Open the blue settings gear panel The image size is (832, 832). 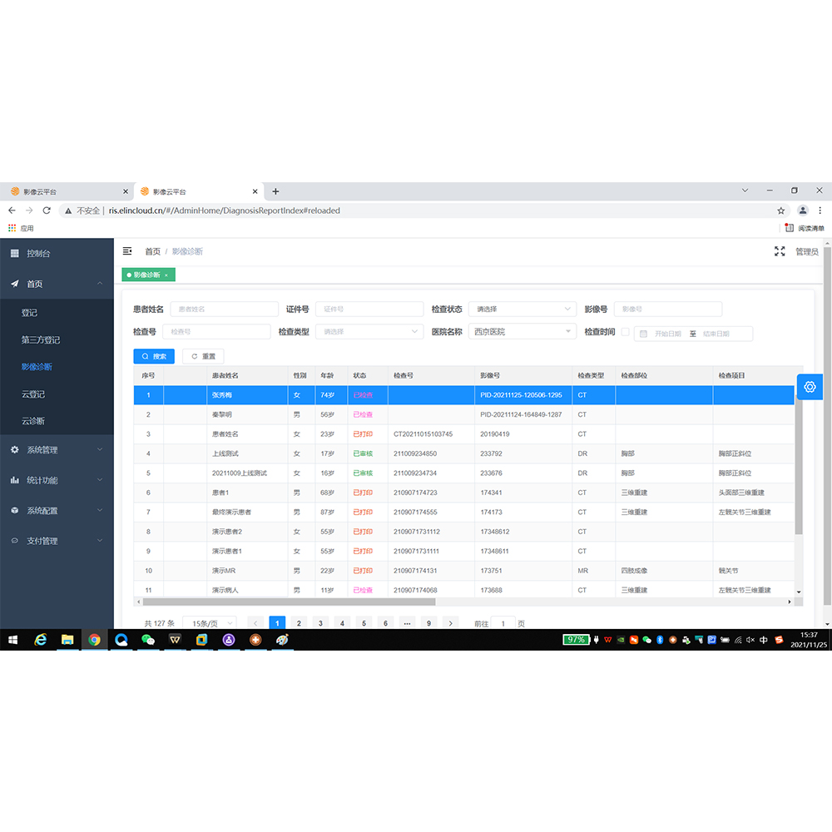[810, 387]
